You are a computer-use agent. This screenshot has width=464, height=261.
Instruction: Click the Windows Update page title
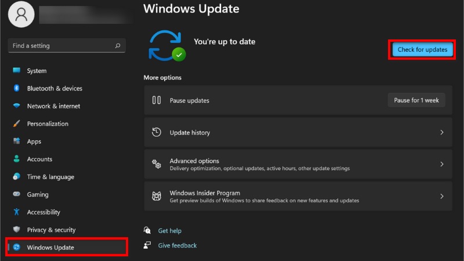tap(191, 9)
